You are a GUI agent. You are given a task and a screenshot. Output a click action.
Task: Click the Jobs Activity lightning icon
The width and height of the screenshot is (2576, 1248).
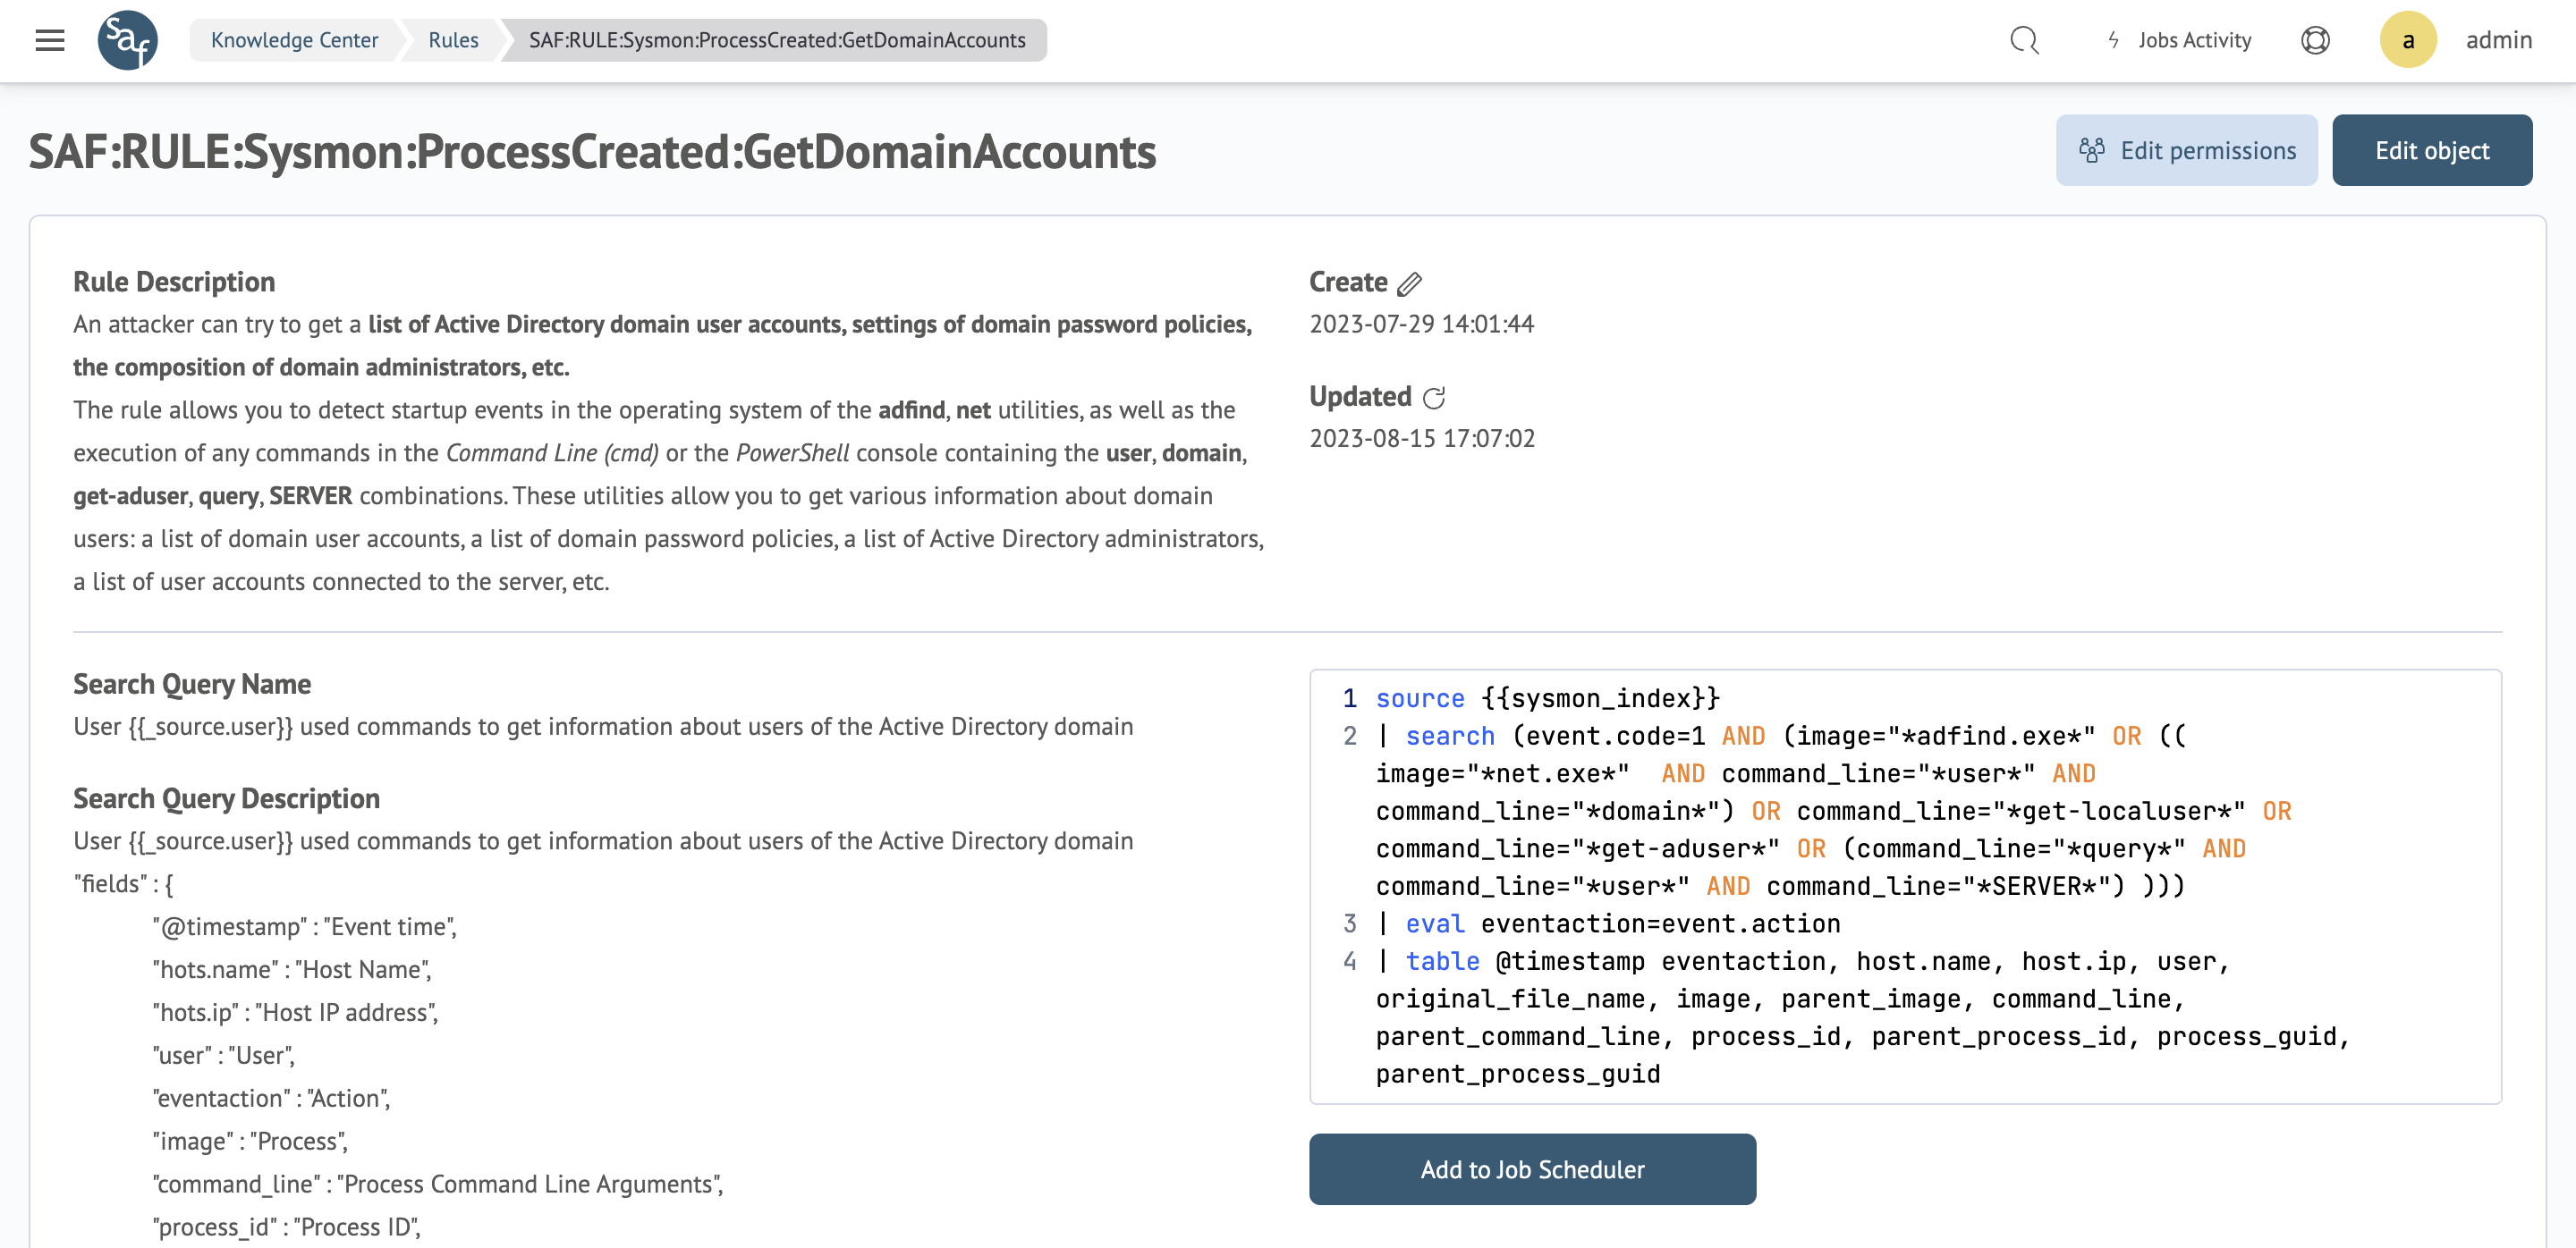coord(2113,40)
